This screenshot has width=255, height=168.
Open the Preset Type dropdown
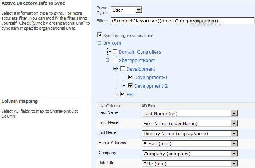127,10
